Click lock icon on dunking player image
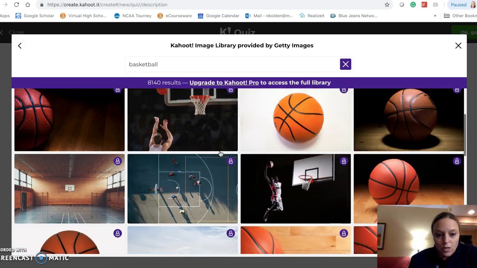Viewport: 477px width, 268px height. pyautogui.click(x=344, y=161)
